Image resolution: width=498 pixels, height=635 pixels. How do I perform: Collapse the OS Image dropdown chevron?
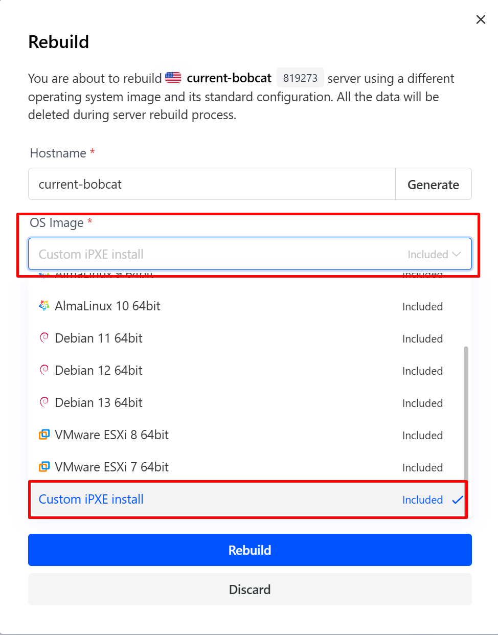(x=457, y=254)
